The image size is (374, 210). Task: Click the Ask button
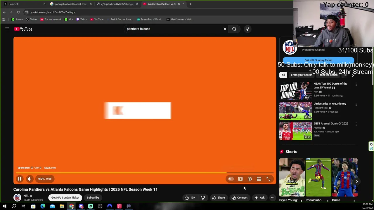click(259, 197)
